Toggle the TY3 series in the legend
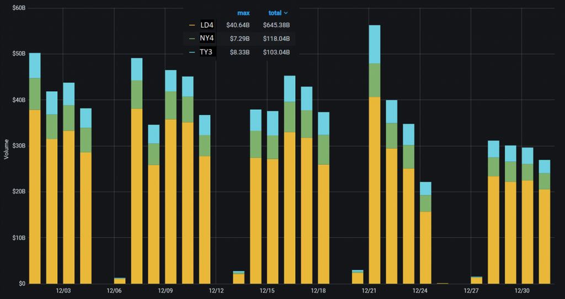The image size is (565, 299). [x=206, y=52]
